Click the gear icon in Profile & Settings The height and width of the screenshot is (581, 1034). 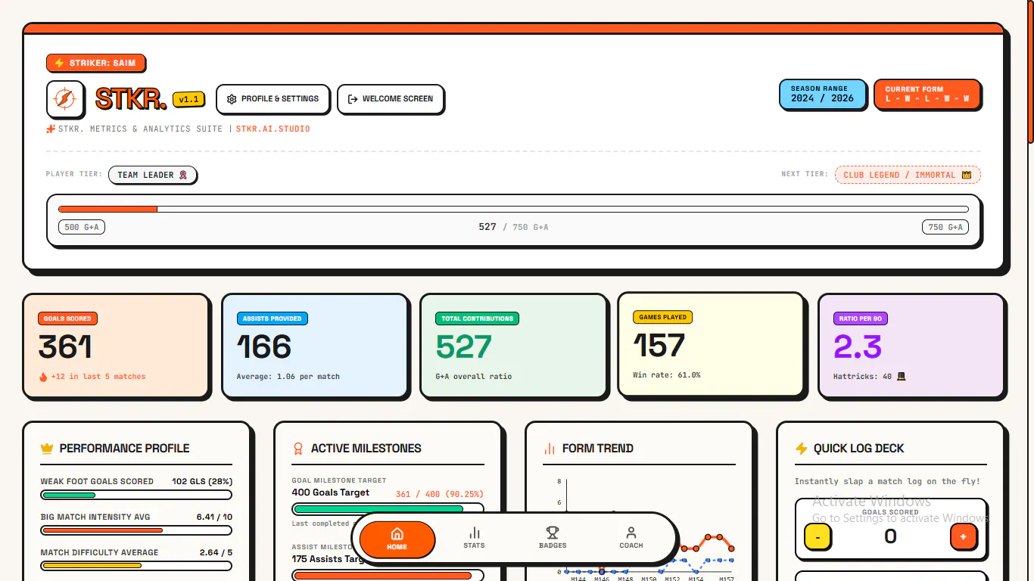tap(232, 99)
